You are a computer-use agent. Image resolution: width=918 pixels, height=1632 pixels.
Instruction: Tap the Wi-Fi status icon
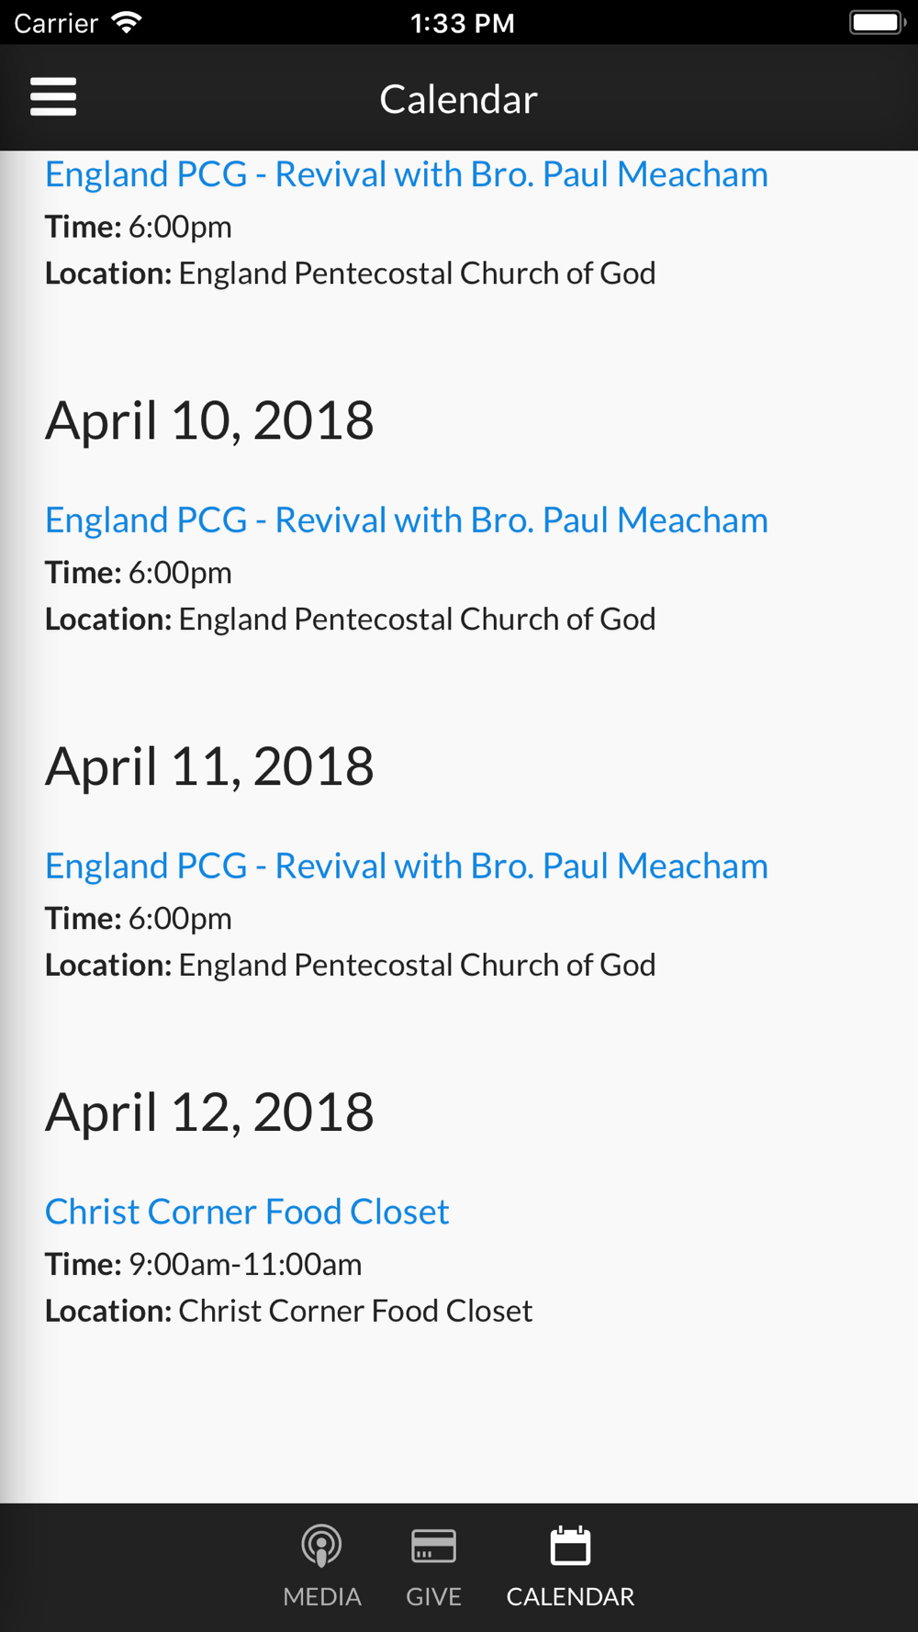tap(127, 22)
